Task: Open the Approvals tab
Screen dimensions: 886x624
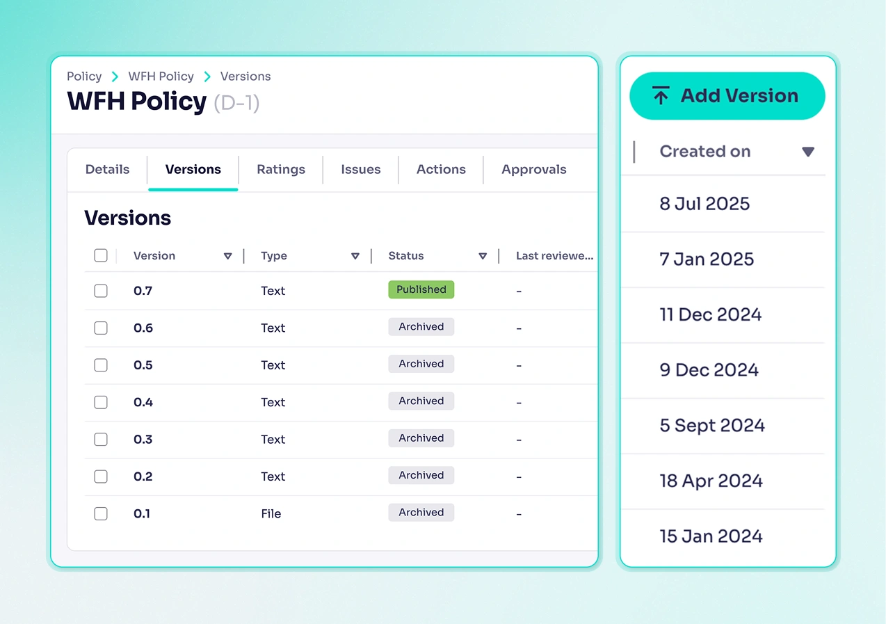Action: 533,169
